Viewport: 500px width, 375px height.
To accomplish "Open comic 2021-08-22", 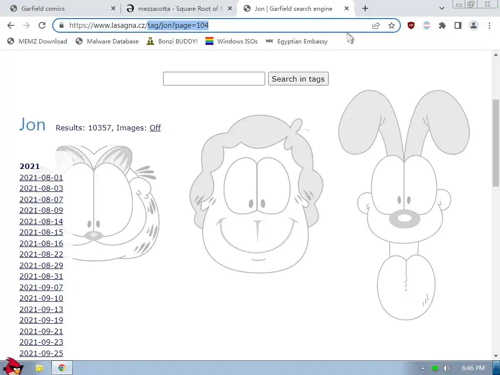I will pyautogui.click(x=41, y=254).
